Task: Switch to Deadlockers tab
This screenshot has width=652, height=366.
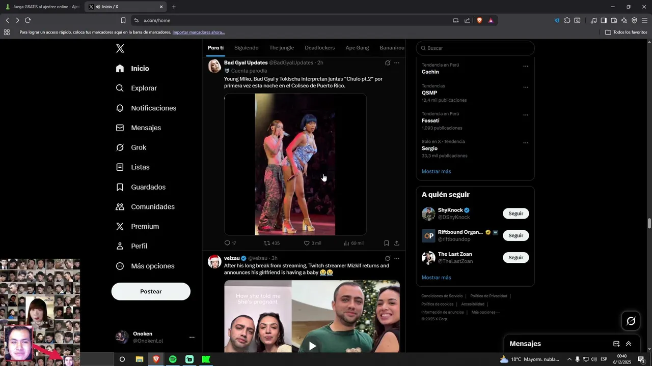Action: pos(320,48)
